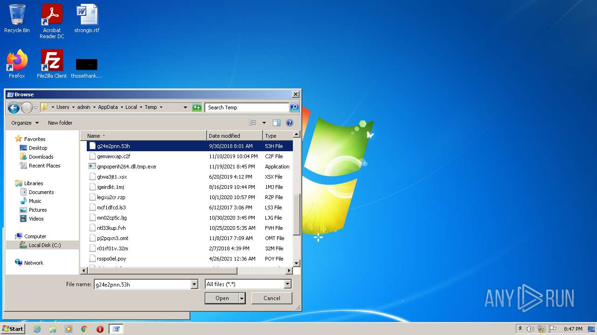
Task: Open the FileZilla Client desktop shortcut
Action: pos(52,64)
